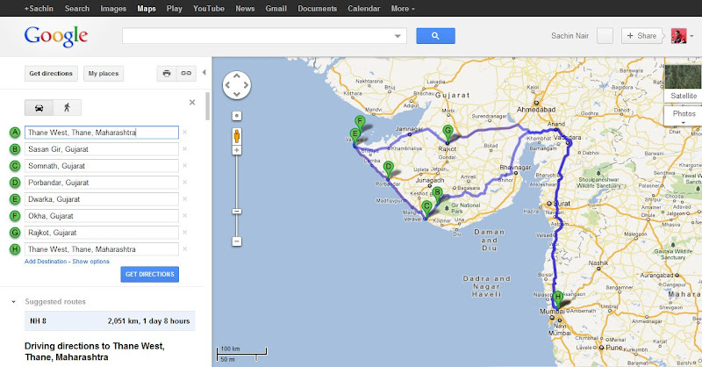Zoom in with plus button
702x367 pixels.
point(237,150)
